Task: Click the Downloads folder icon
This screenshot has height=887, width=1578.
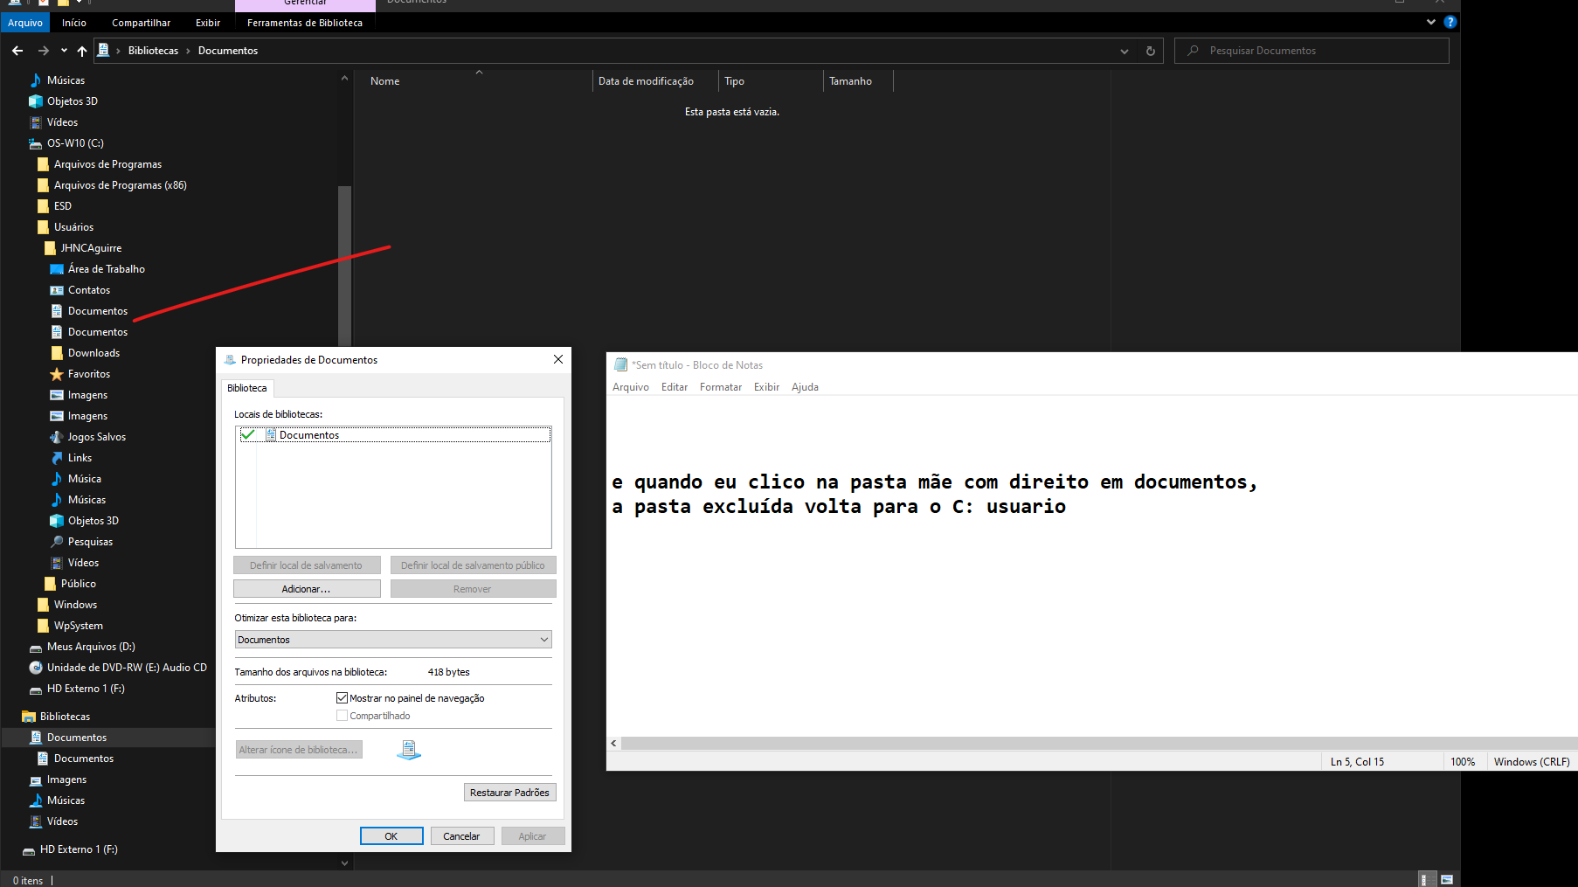Action: click(x=57, y=353)
